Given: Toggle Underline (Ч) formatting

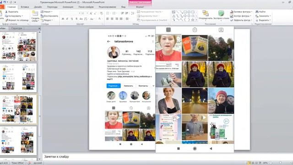Looking at the screenshot, I should point(72,19).
